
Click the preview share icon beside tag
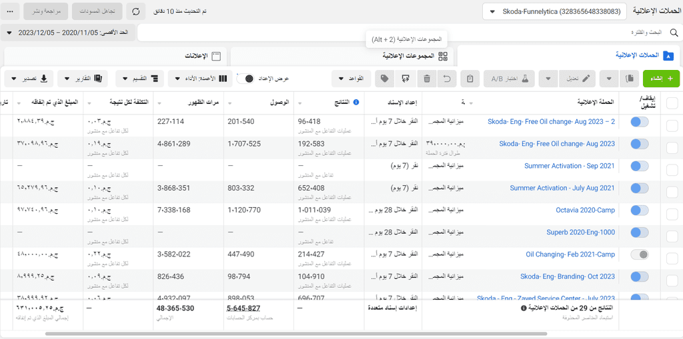[406, 79]
